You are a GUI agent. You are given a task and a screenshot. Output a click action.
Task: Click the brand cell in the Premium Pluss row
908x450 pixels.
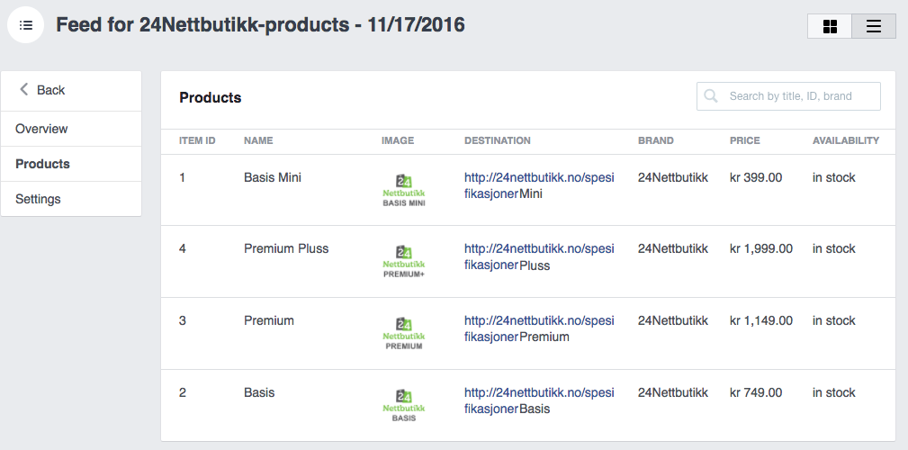point(673,248)
